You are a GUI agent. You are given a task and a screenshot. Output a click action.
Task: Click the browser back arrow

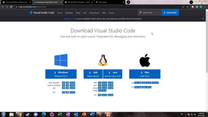click(x=3, y=7)
